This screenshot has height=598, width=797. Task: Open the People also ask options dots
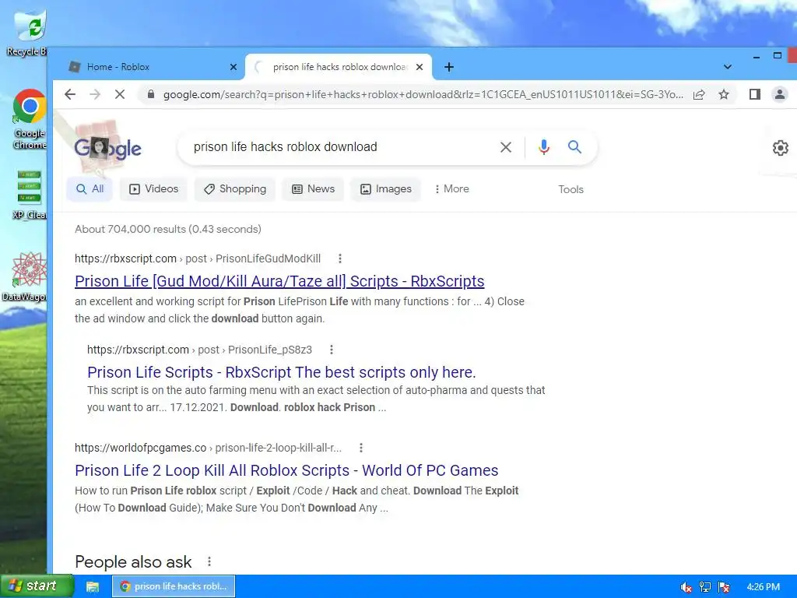209,561
